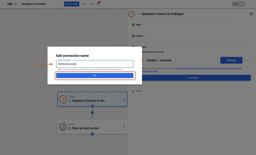Go back using the arrow beside the logo
This screenshot has height=155, width=256.
pos(3,4)
